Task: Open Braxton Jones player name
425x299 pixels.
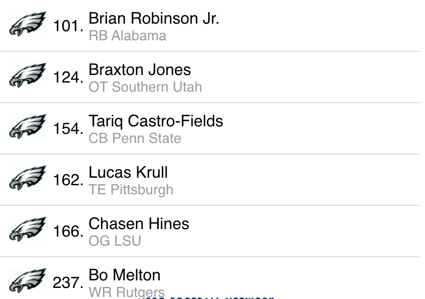Action: click(140, 70)
